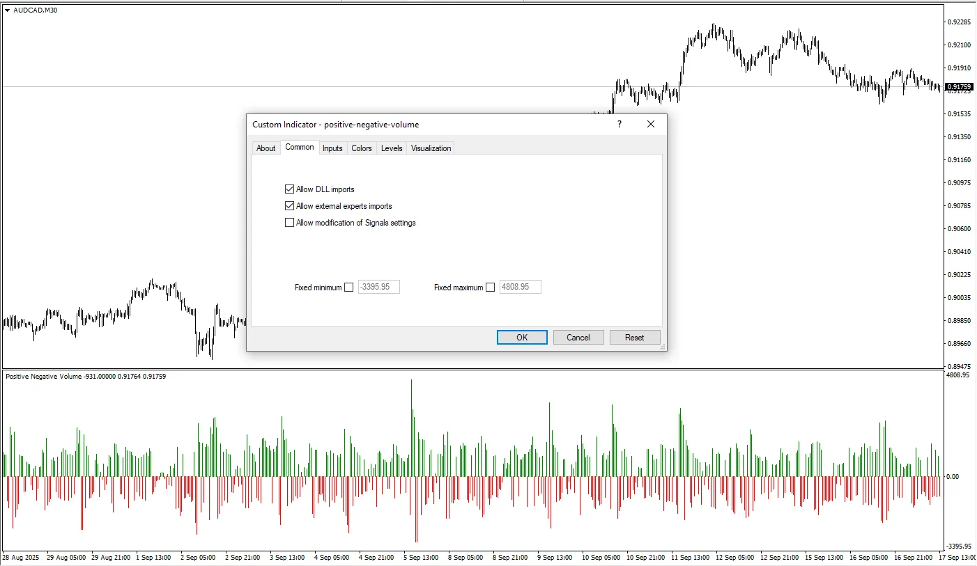The image size is (977, 566).
Task: Cancel the indicator settings dialog
Action: click(578, 338)
